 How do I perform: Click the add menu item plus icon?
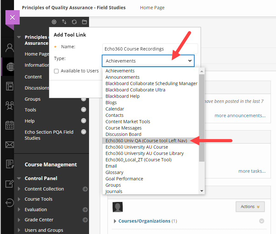[x=54, y=22]
